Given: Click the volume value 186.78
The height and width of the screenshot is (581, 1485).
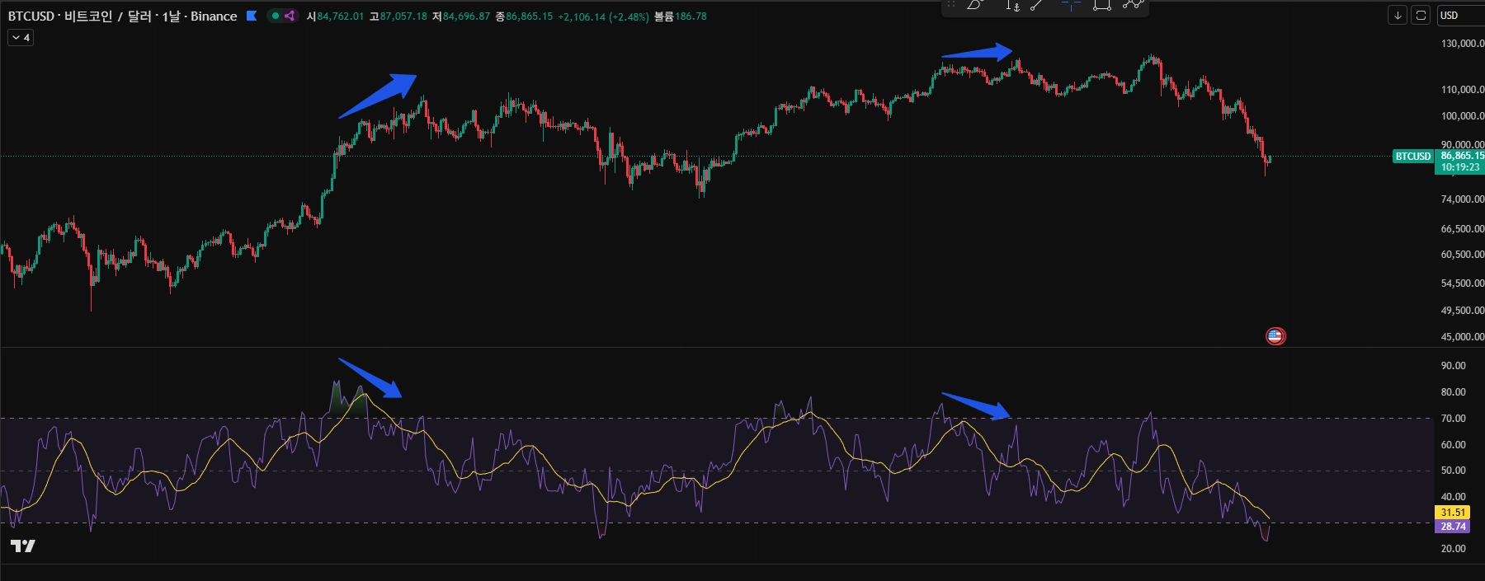Looking at the screenshot, I should [691, 16].
